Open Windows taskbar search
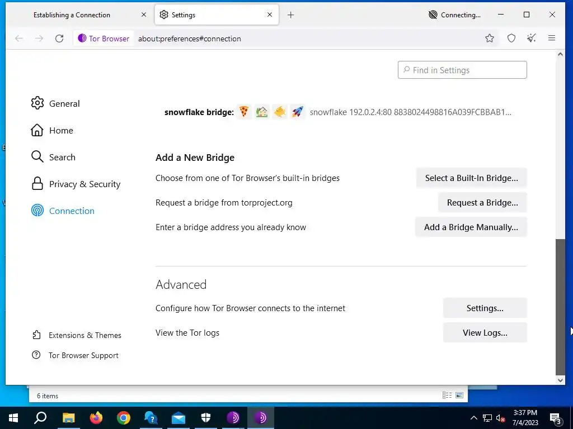The height and width of the screenshot is (429, 573). click(x=40, y=418)
